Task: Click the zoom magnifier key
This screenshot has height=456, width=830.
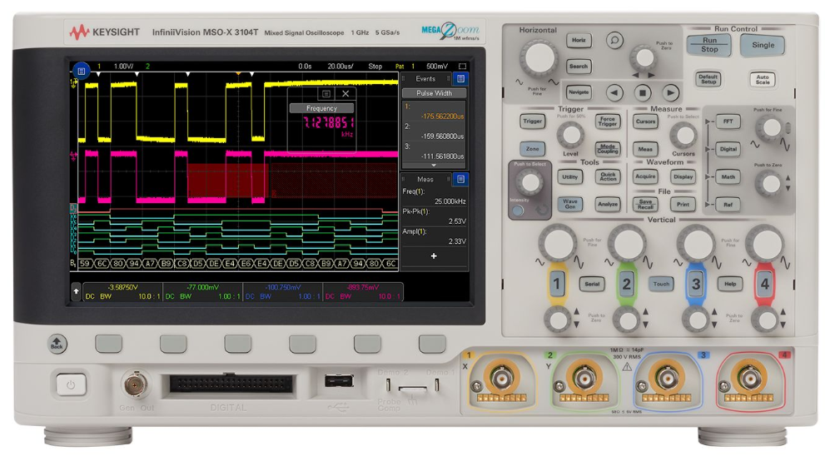Action: [614, 40]
